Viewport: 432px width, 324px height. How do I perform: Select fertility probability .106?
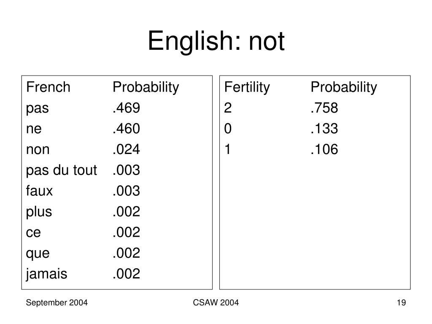324,149
